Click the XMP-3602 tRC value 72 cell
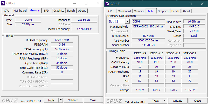The image size is (208, 104). point(190,81)
